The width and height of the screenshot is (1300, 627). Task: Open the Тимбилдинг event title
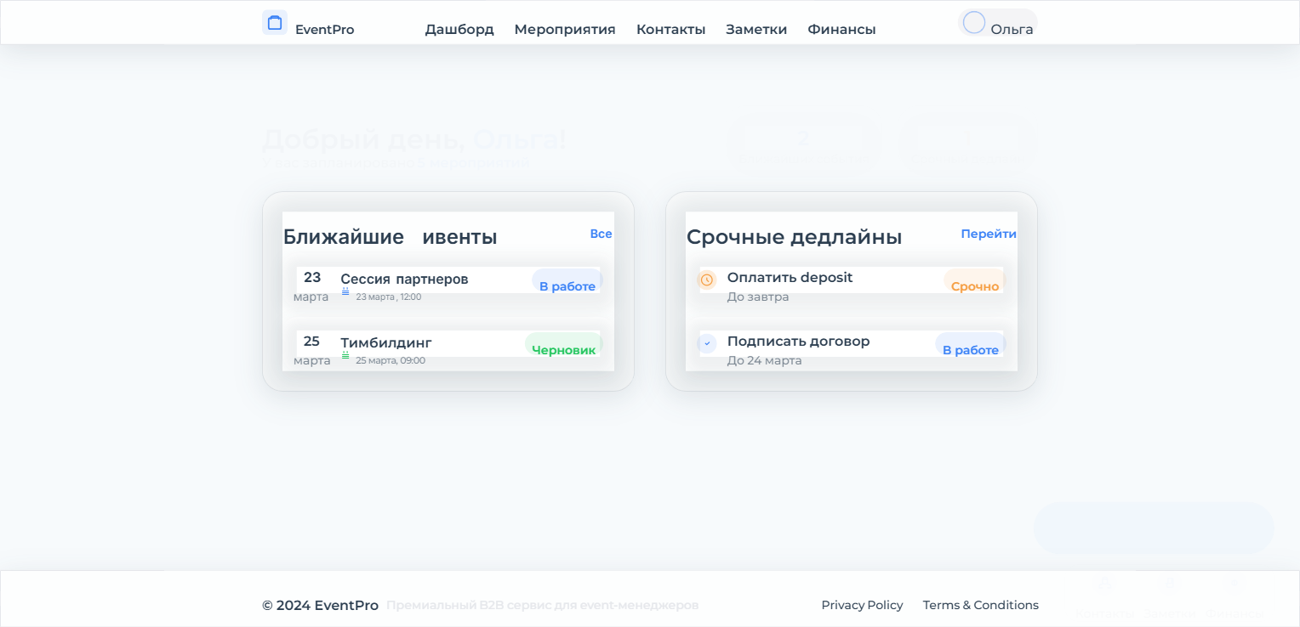386,343
